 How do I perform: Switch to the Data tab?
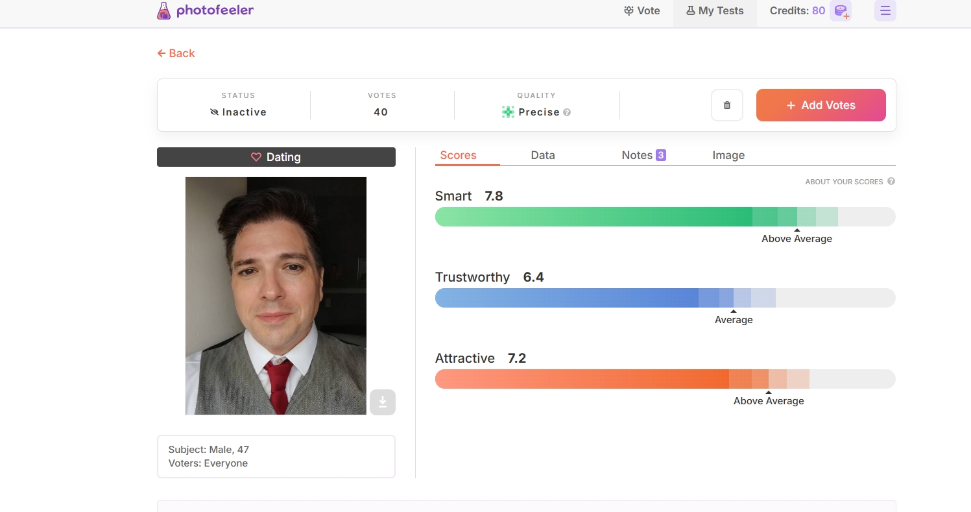[x=543, y=155]
